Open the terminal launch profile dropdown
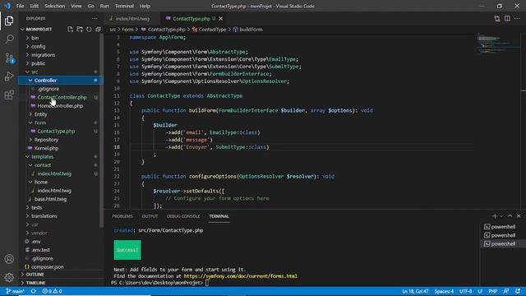Image resolution: width=526 pixels, height=296 pixels. (501, 216)
